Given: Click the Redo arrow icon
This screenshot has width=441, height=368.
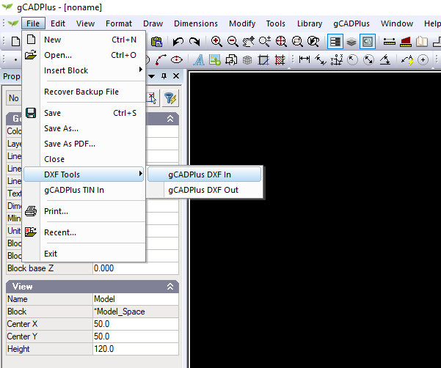Looking at the screenshot, I should click(x=194, y=42).
